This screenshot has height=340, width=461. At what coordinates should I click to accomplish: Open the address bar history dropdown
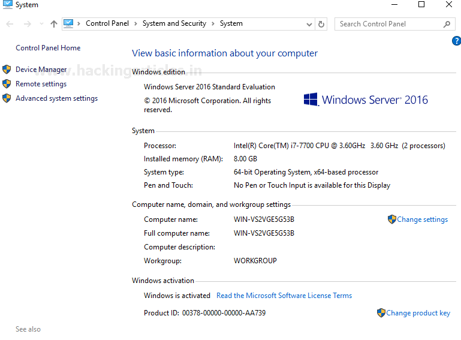point(309,25)
